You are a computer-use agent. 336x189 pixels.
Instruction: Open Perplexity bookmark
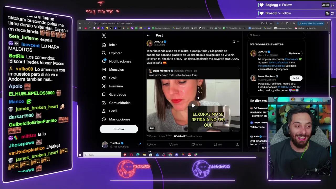[x=311, y=28]
